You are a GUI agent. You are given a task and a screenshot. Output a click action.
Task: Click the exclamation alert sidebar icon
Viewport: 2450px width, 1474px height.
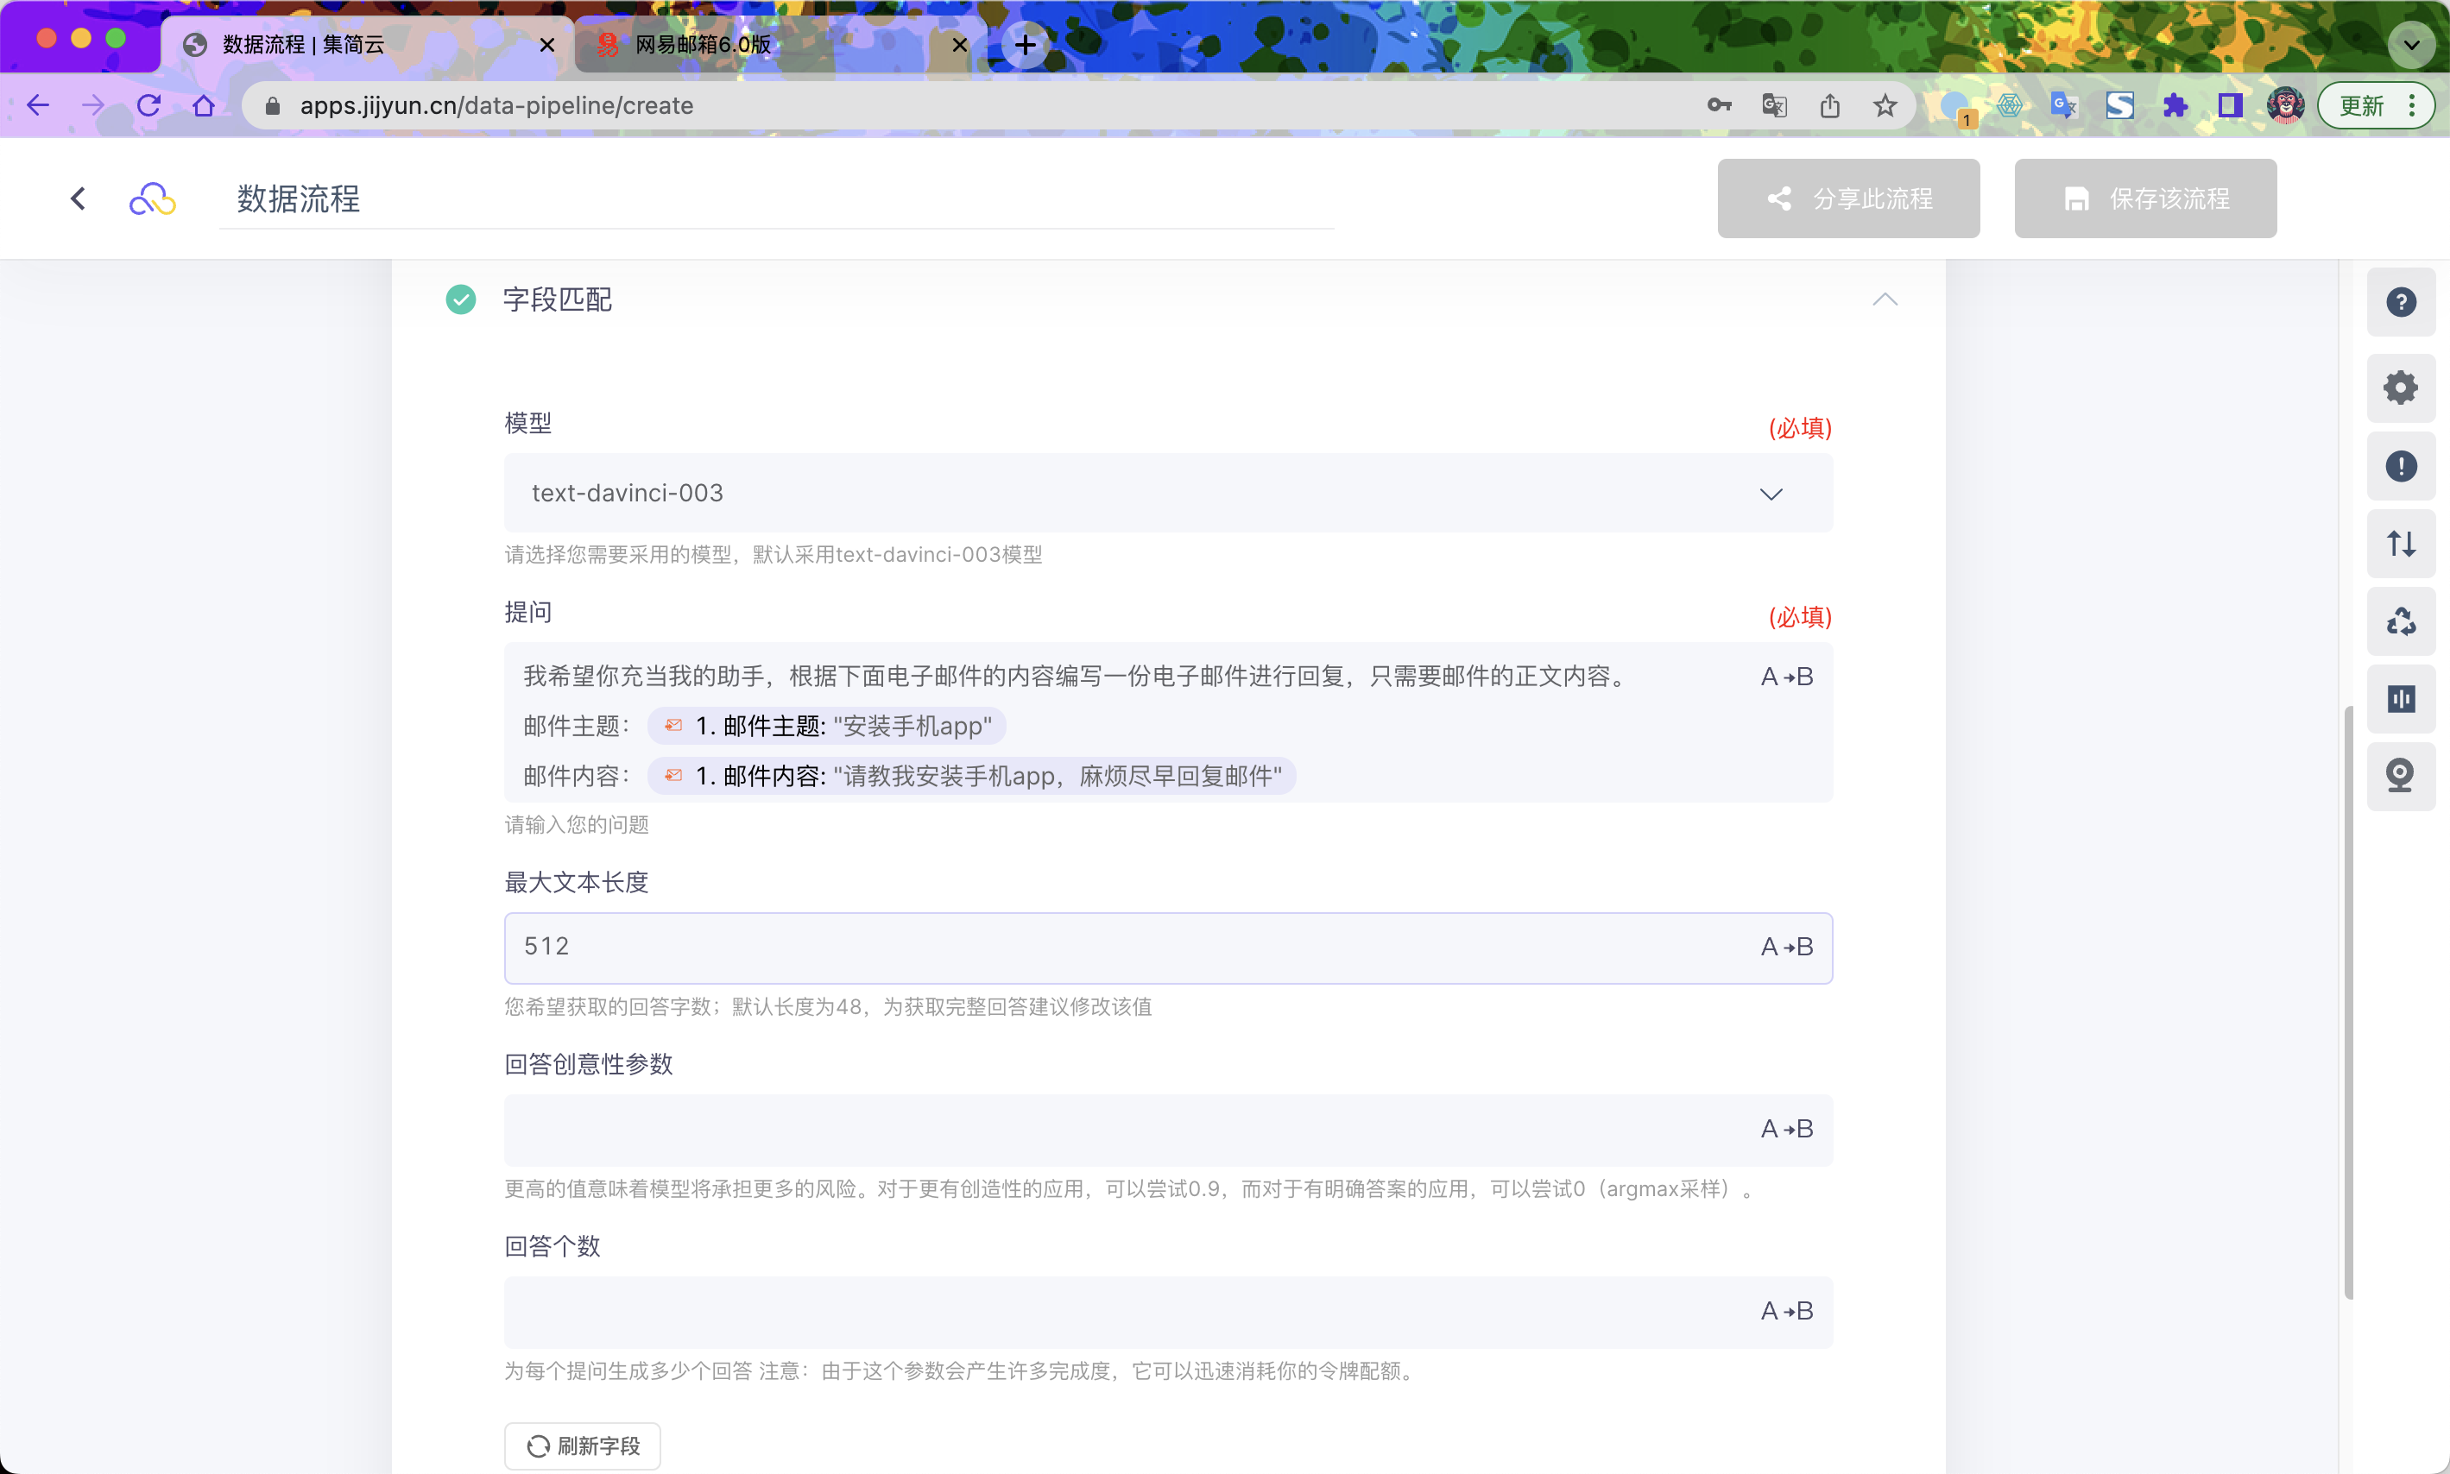[x=2400, y=466]
